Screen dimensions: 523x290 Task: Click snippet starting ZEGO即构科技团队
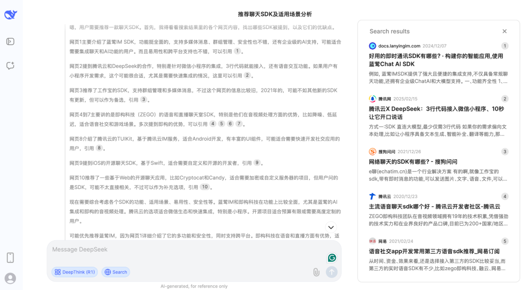click(438, 220)
